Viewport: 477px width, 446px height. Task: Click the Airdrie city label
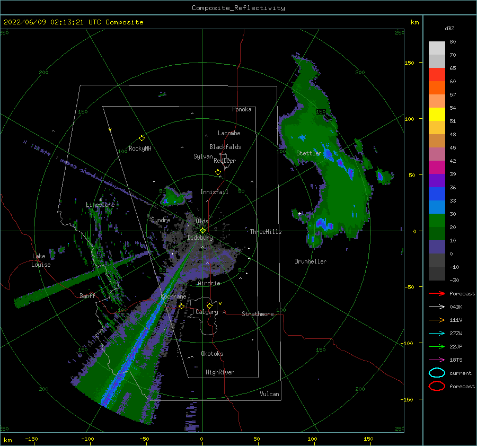point(209,283)
